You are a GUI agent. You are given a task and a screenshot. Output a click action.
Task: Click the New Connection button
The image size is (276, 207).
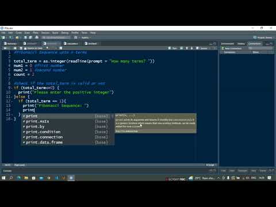pyautogui.click(x=231, y=48)
